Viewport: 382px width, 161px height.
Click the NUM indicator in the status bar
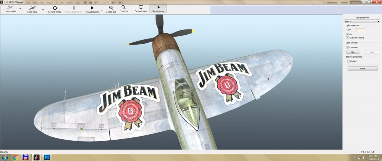tap(371, 152)
